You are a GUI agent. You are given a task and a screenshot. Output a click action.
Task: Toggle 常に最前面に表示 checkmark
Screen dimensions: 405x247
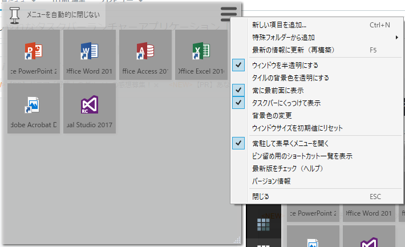[x=238, y=90]
